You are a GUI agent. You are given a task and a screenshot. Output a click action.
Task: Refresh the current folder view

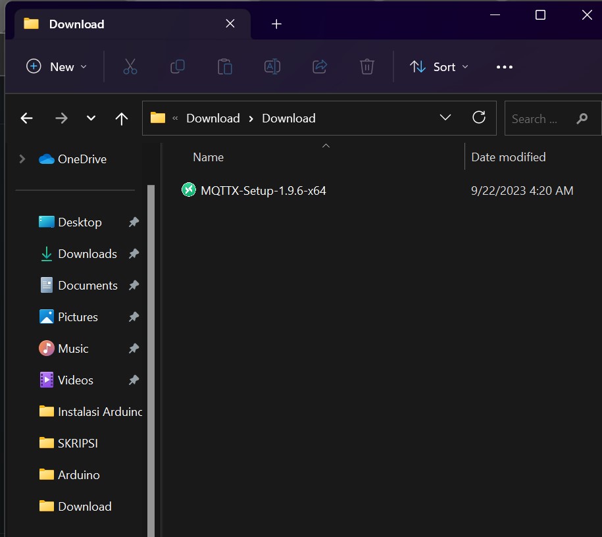(x=479, y=118)
